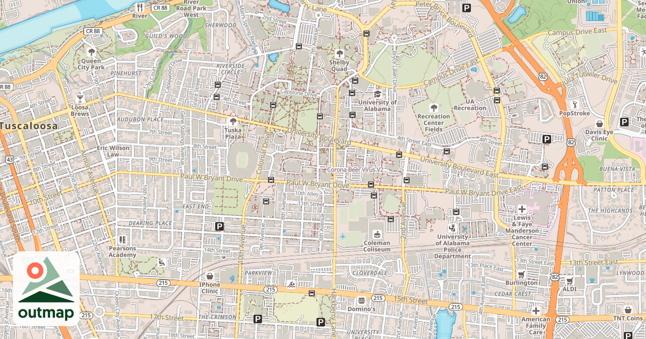This screenshot has height=339, width=646.
Task: Select the UA Police Department icon
Action: [x=452, y=228]
